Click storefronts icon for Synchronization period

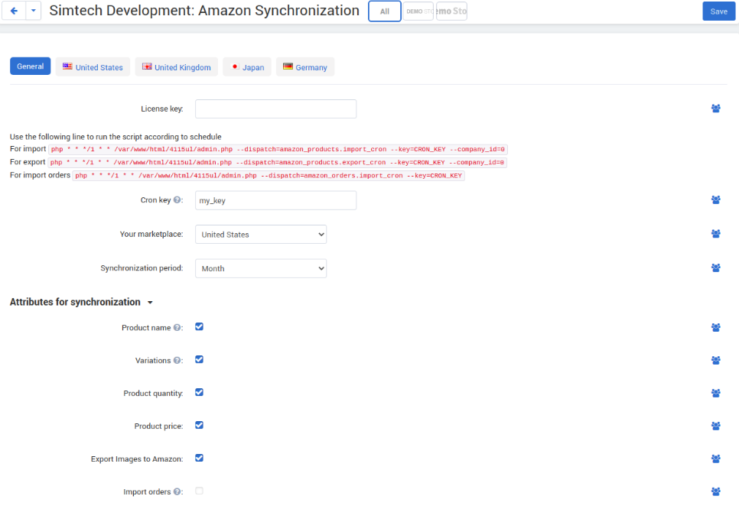coord(715,268)
